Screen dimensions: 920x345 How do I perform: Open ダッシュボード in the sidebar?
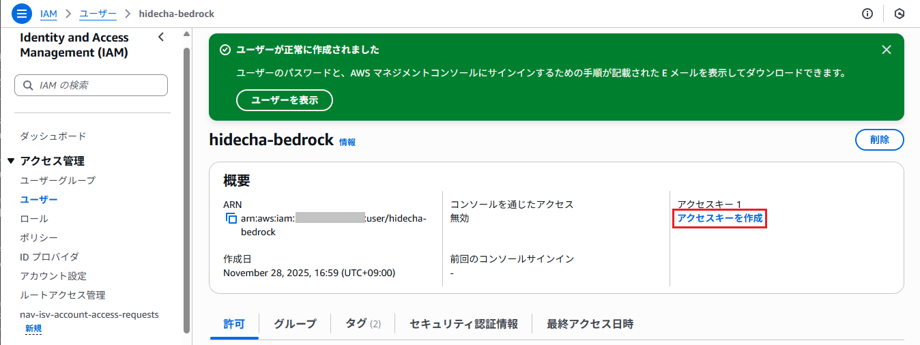(x=53, y=136)
